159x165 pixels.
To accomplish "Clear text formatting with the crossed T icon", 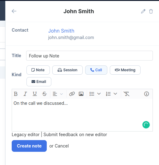I will click(x=126, y=94).
